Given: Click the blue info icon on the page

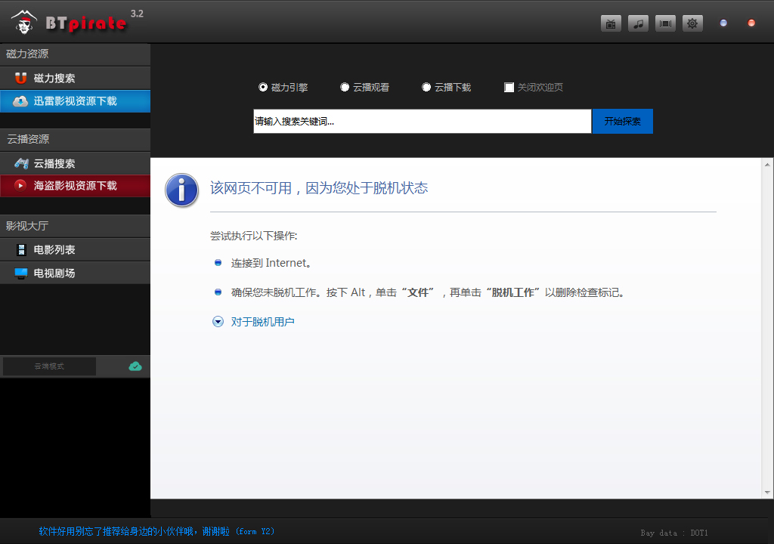Looking at the screenshot, I should pyautogui.click(x=181, y=190).
